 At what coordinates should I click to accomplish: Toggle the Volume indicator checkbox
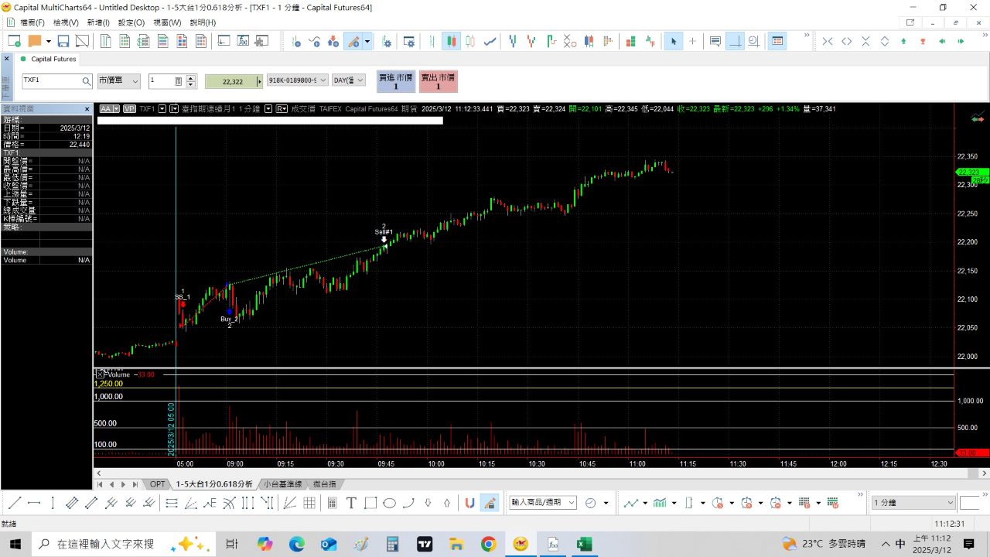(98, 374)
